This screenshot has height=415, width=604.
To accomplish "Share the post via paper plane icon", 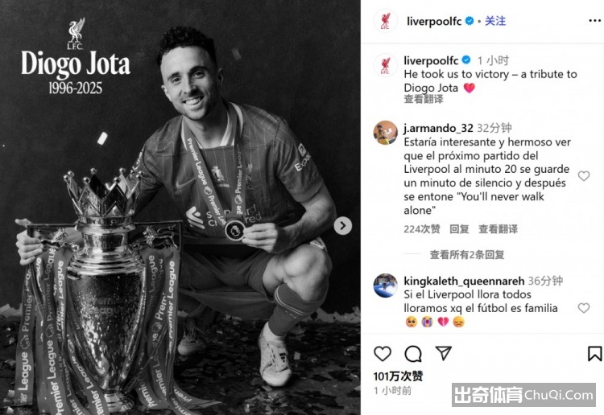I will click(x=443, y=353).
